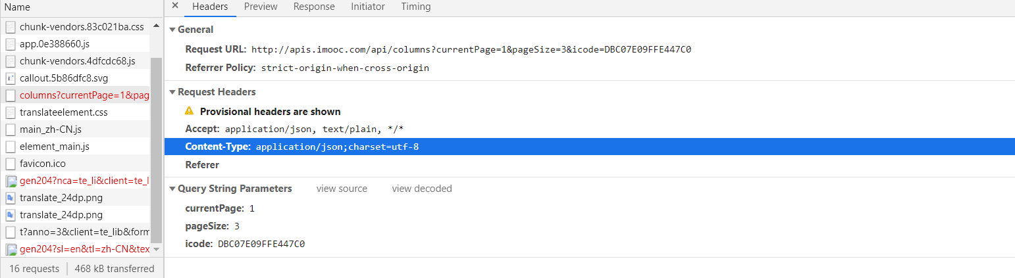The height and width of the screenshot is (278, 1015).
Task: Click the provisional headers warning icon
Action: click(x=190, y=112)
